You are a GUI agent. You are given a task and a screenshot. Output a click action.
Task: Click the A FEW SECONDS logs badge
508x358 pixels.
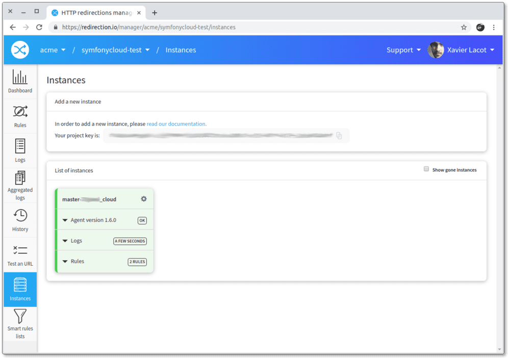(130, 241)
